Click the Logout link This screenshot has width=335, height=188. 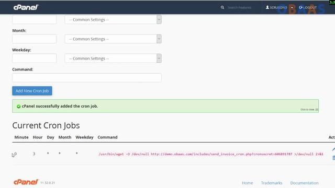[308, 7]
